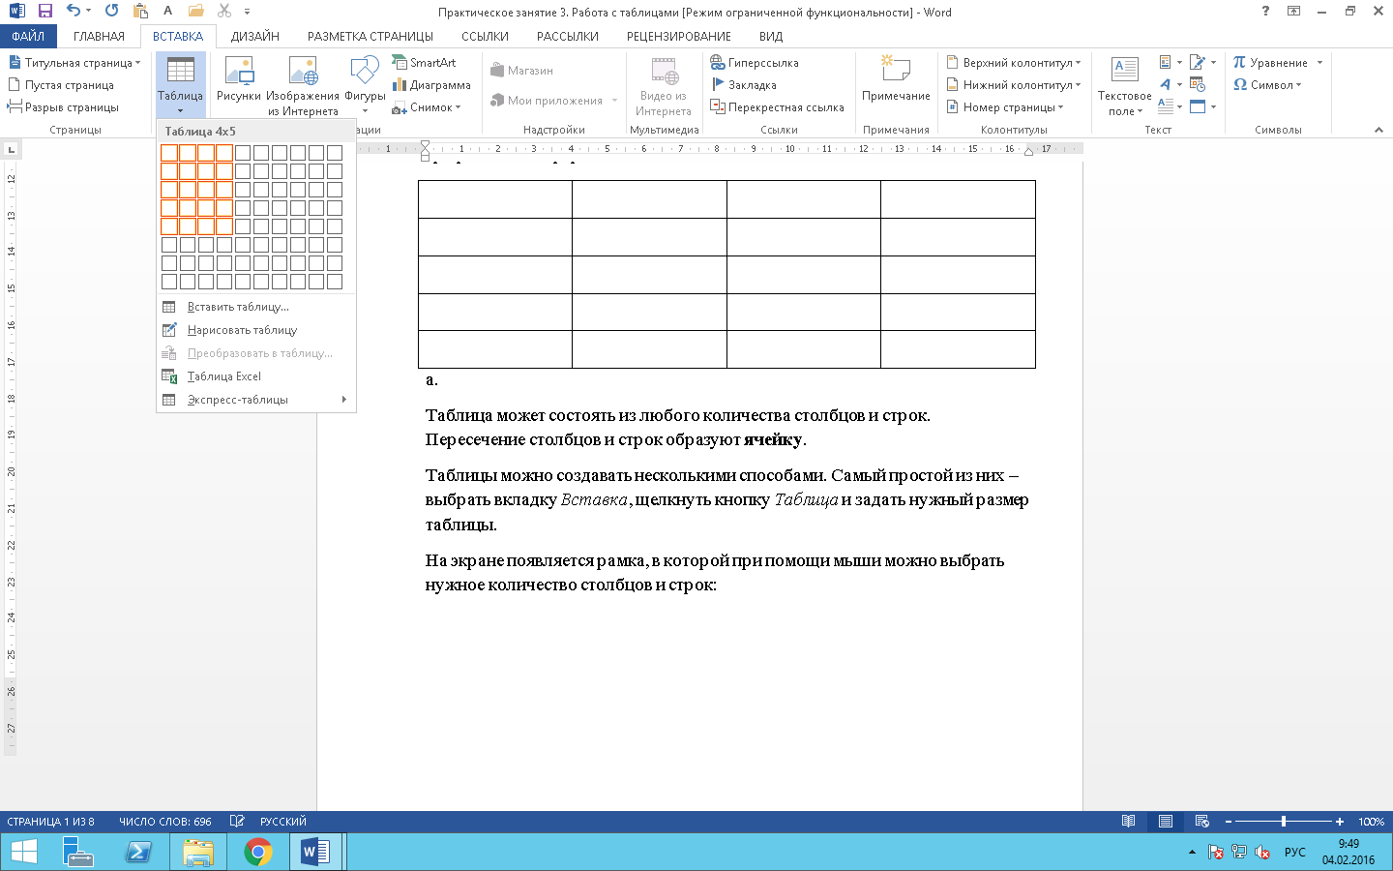Image resolution: width=1393 pixels, height=871 pixels.
Task: Undo the last action
Action: click(x=73, y=12)
